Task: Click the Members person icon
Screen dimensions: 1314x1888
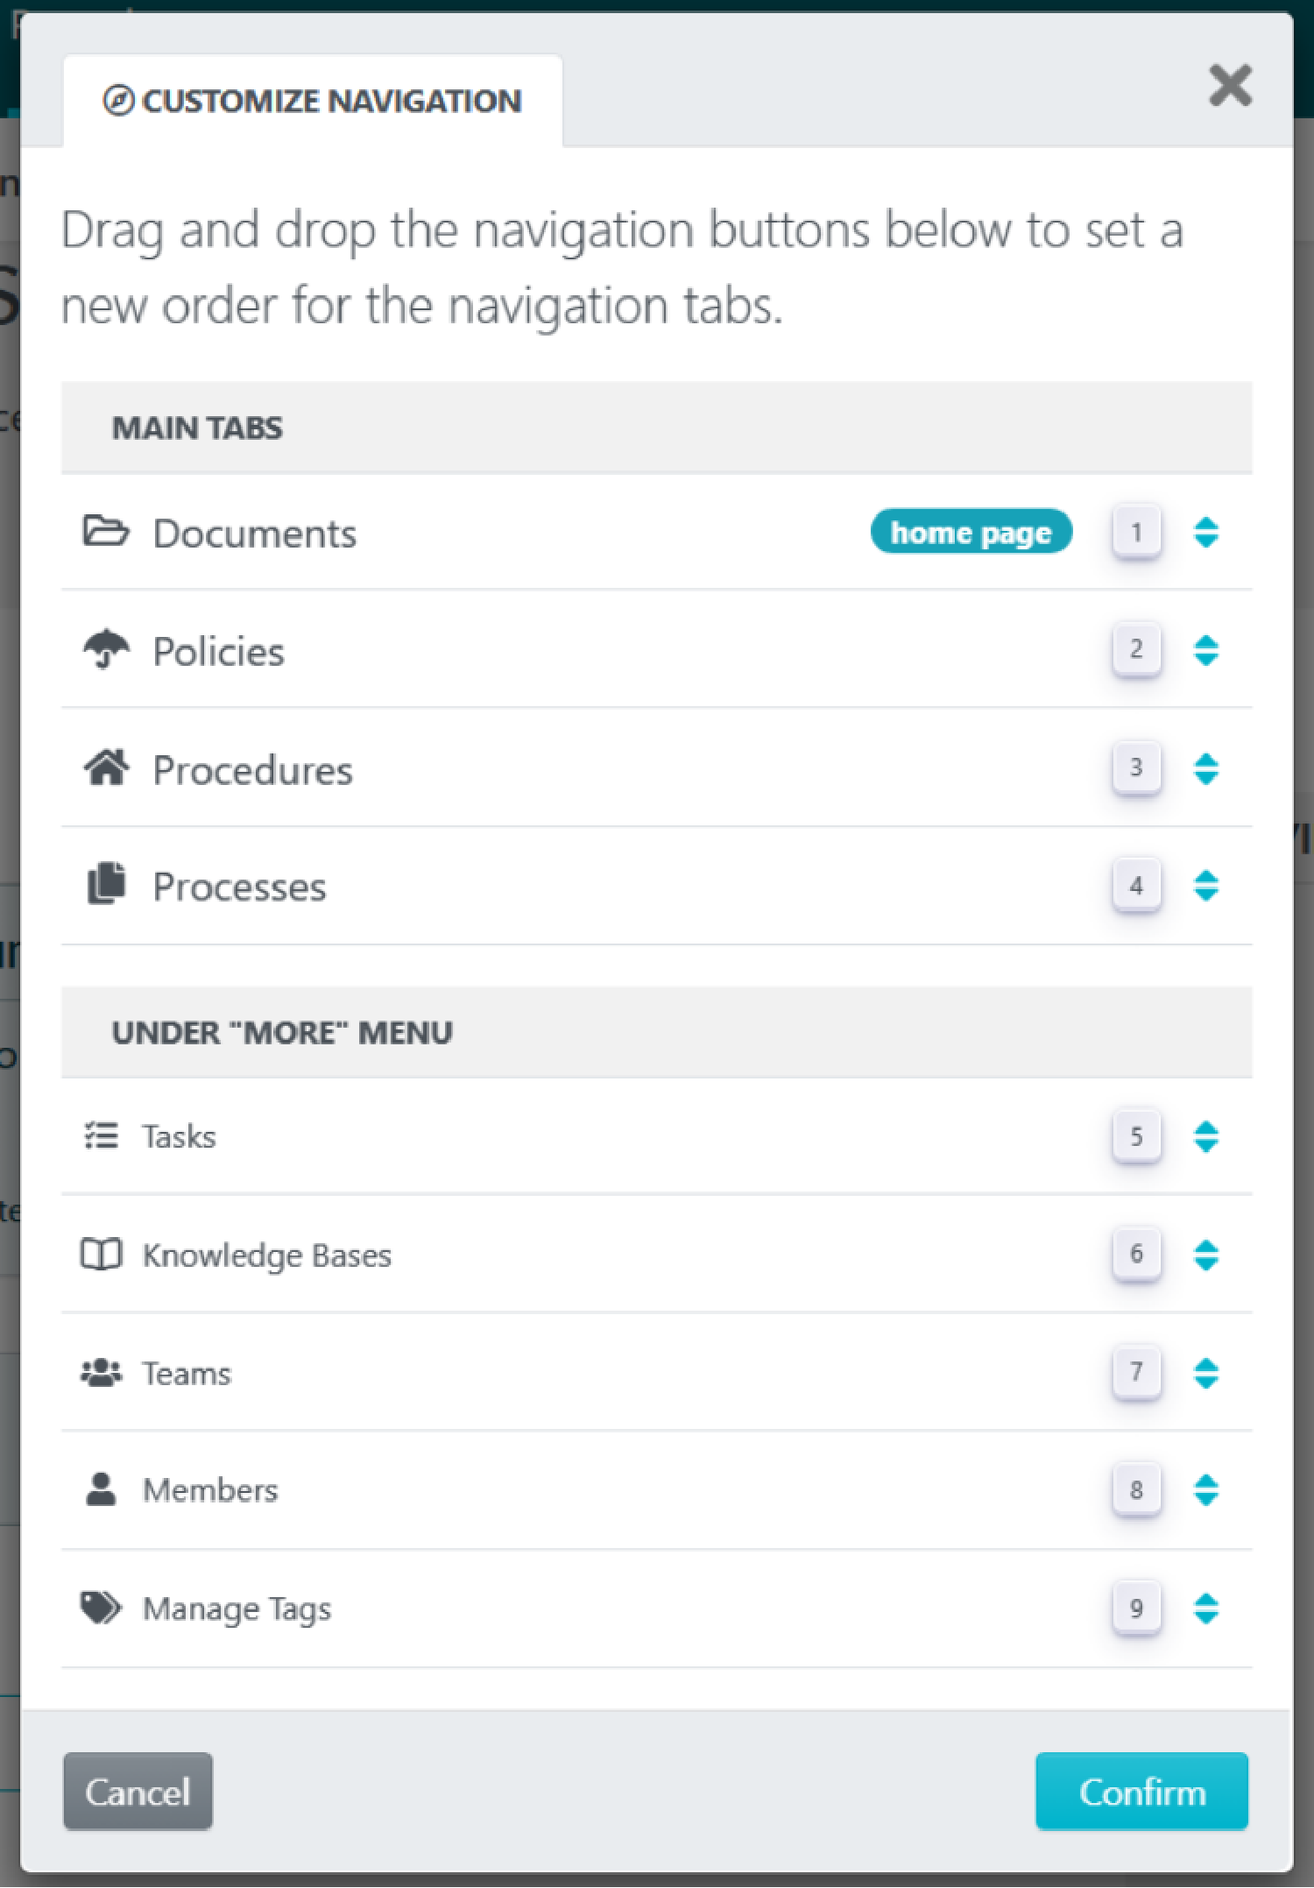Action: (x=101, y=1489)
